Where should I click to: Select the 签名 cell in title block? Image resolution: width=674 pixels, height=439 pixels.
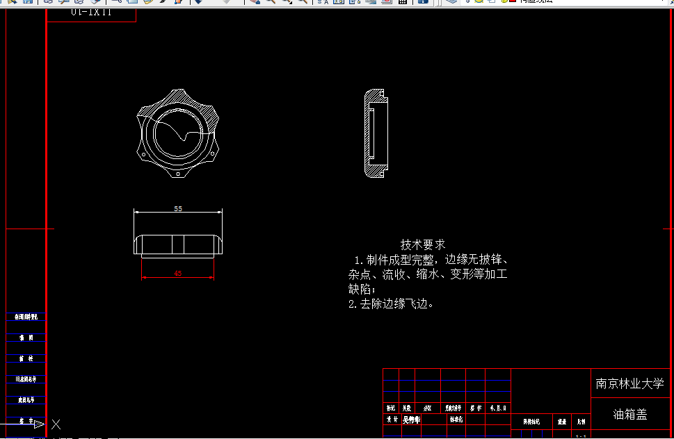point(475,408)
